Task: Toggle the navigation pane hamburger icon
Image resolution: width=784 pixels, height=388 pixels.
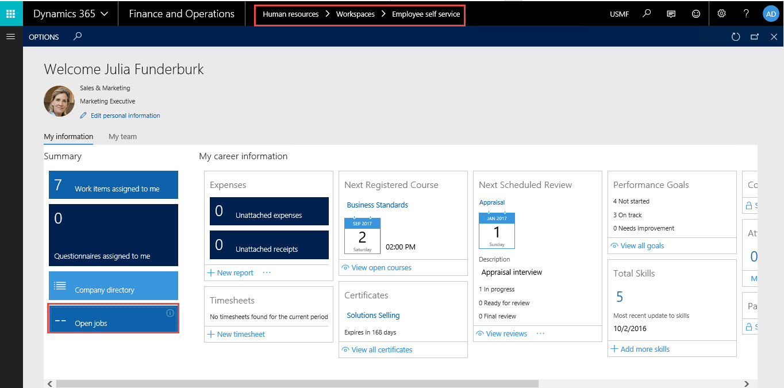Action: tap(10, 36)
